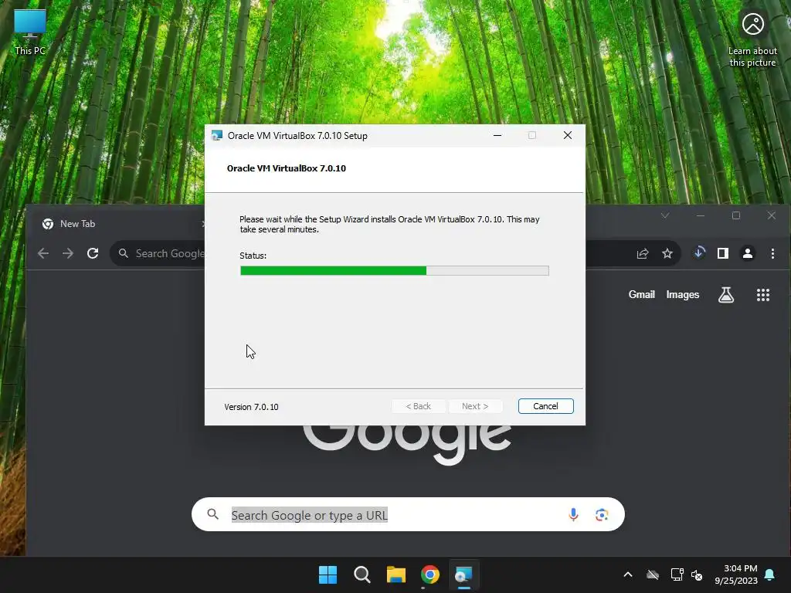
Task: Minimize the VirtualBox Setup window
Action: coord(497,135)
